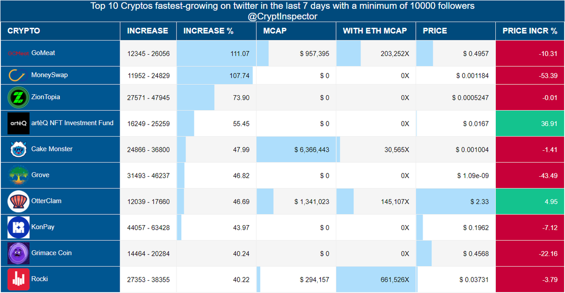Click the 31493 - 46237 follower increase cell
565x293 pixels.
148,175
